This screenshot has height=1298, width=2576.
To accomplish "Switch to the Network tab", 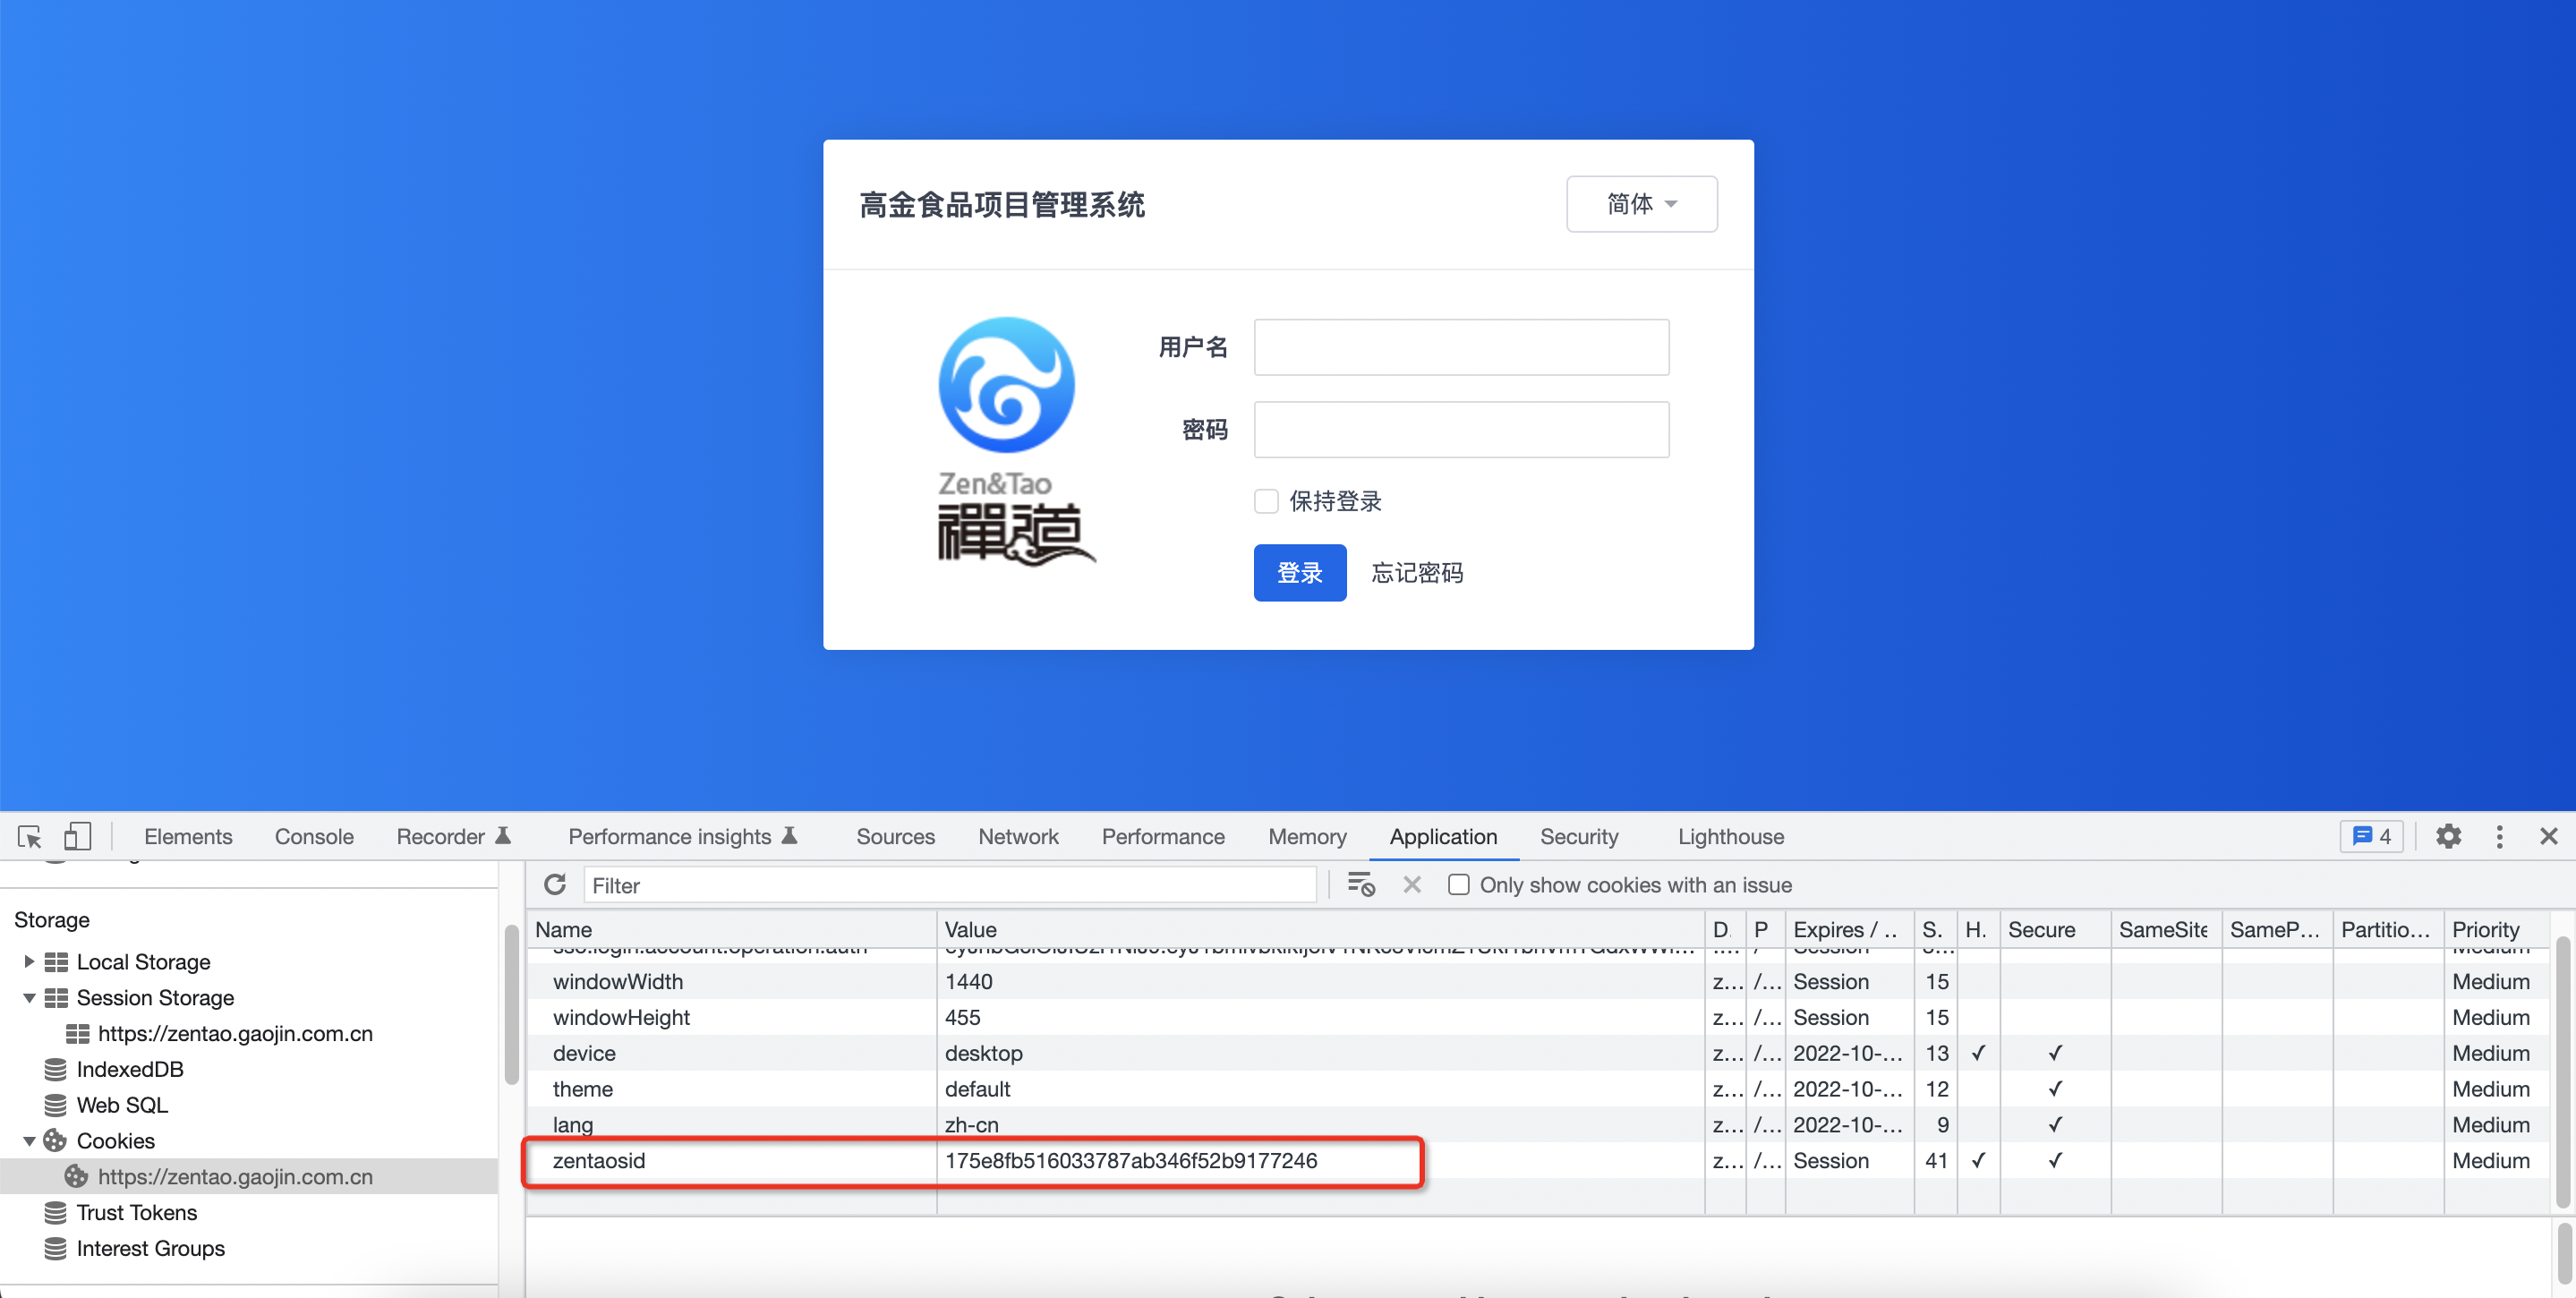I will (x=1018, y=836).
